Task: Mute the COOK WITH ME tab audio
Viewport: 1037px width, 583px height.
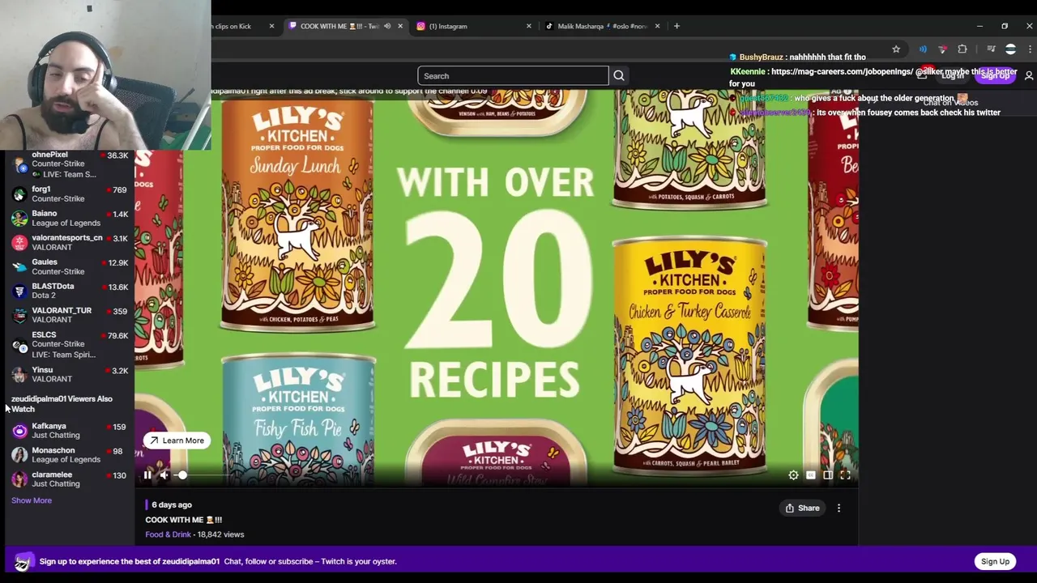Action: (387, 26)
